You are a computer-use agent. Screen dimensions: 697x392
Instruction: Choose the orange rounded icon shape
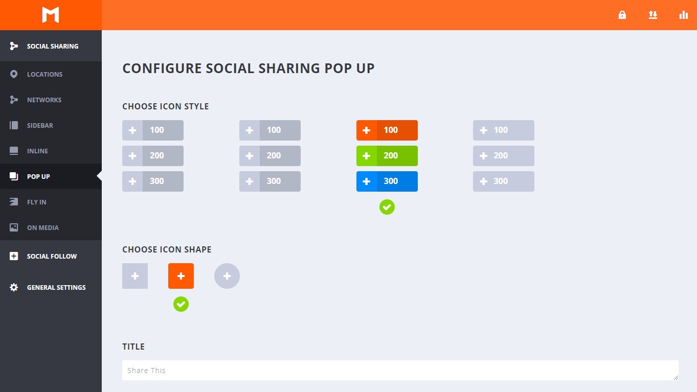[181, 276]
